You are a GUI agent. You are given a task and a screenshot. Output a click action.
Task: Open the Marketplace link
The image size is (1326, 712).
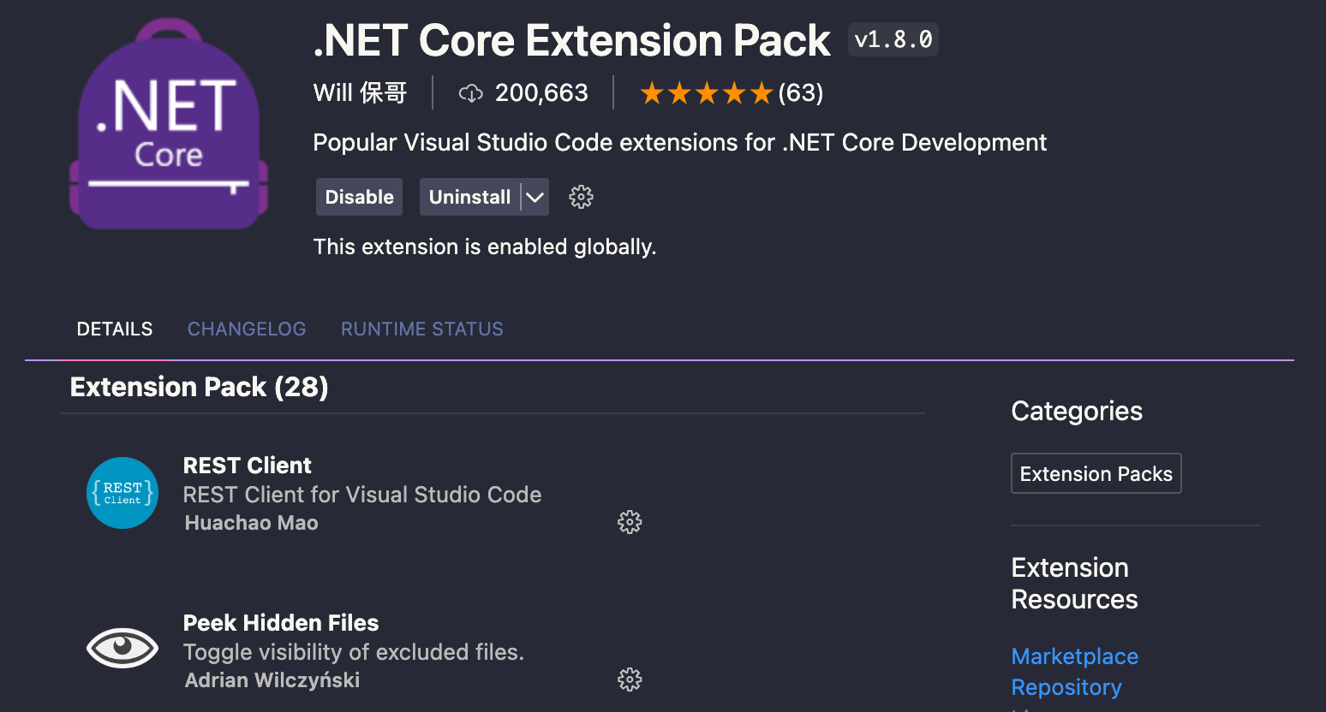1074,656
